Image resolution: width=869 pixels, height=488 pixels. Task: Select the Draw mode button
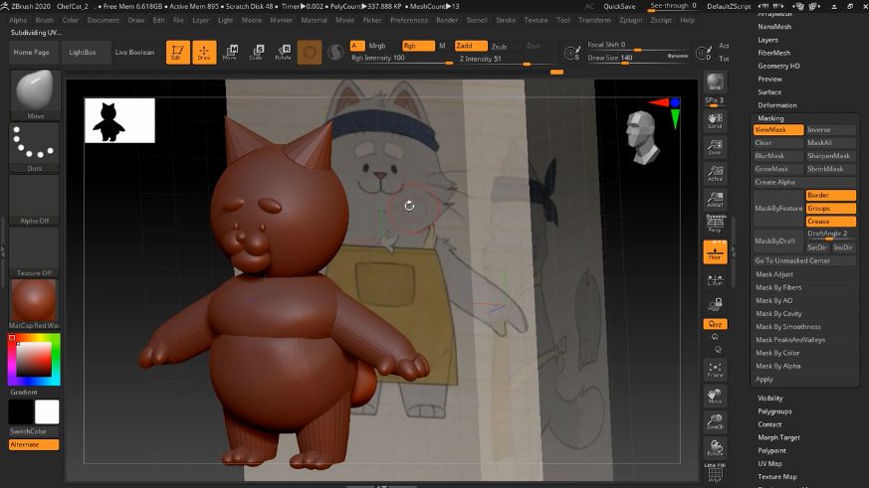pos(204,52)
